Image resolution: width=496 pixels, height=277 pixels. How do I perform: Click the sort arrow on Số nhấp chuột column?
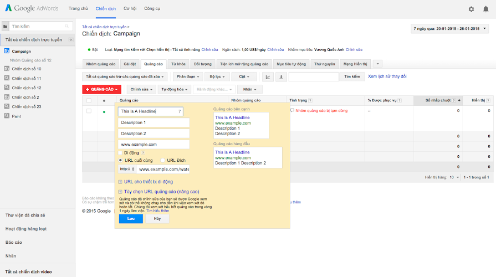coord(459,100)
